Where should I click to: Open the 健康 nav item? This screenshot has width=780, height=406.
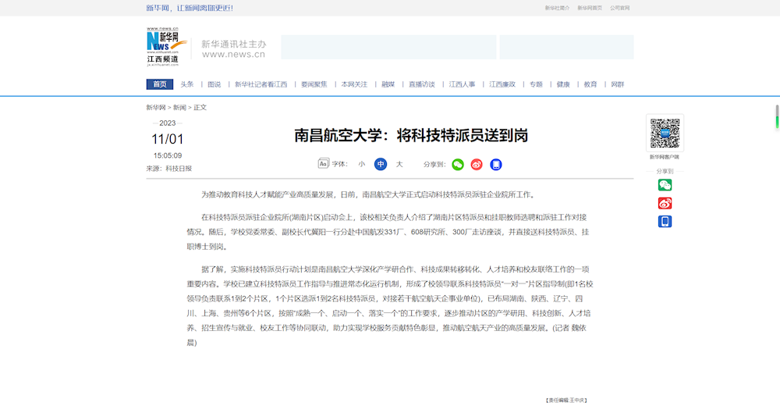point(563,84)
